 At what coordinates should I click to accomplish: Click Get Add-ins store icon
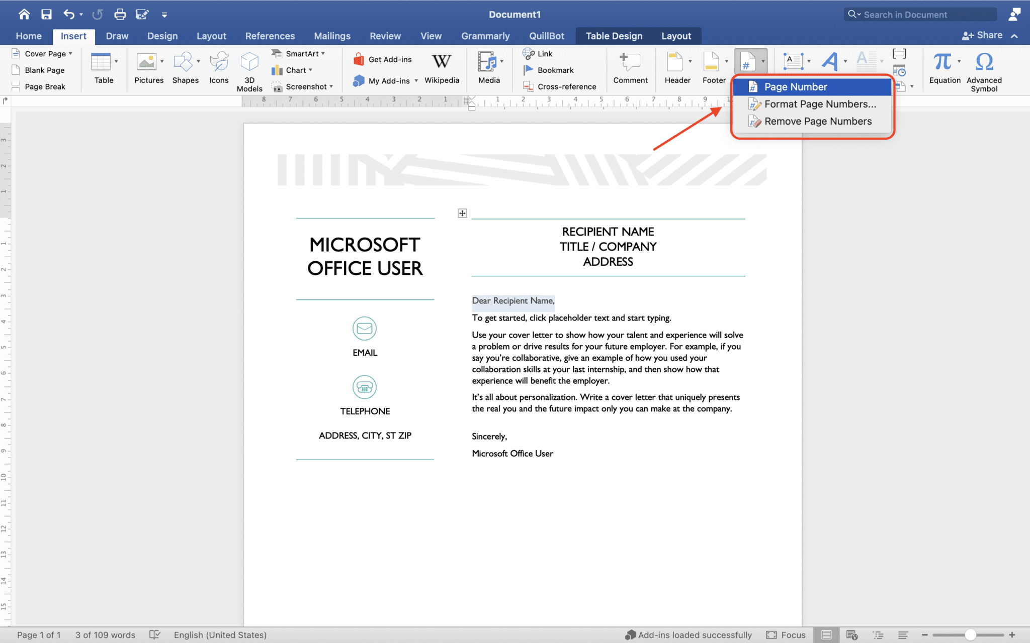359,59
